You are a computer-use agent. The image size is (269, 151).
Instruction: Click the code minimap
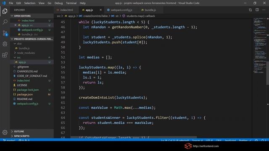259,45
